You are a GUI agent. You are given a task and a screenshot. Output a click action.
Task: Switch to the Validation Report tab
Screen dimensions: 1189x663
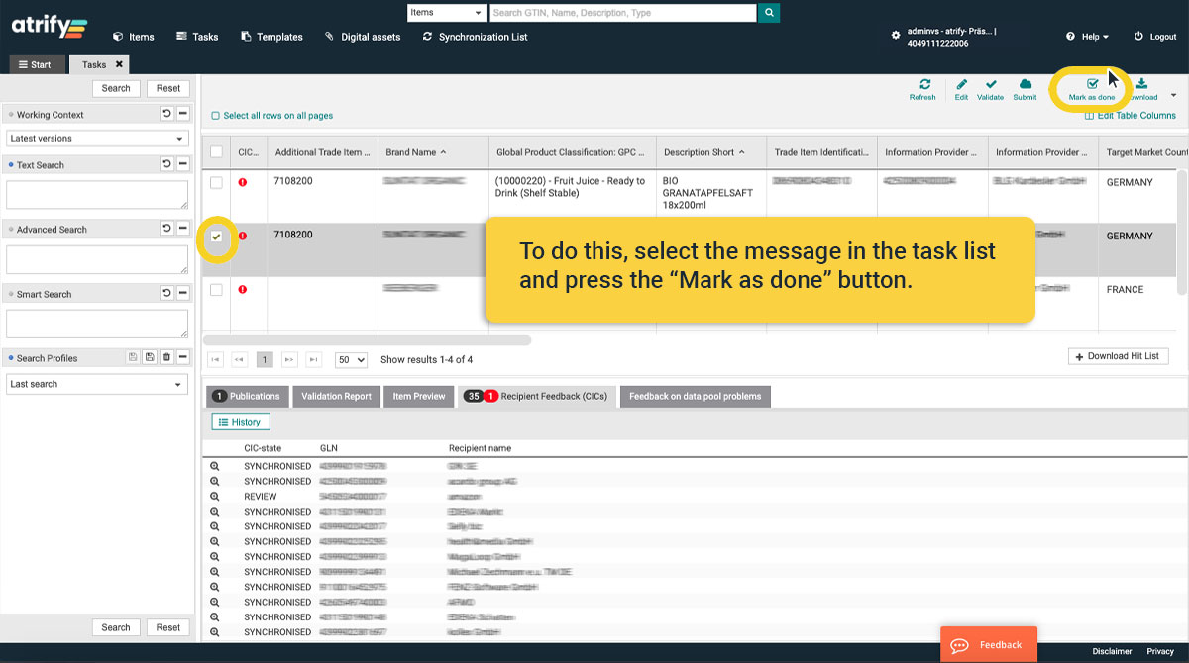(x=336, y=396)
